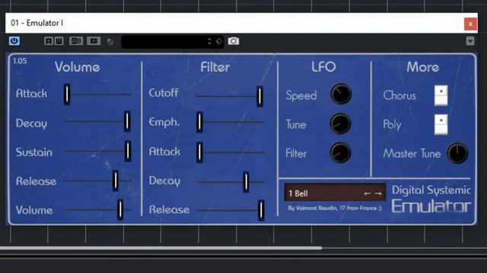Image resolution: width=487 pixels, height=273 pixels.
Task: Click the Master Tune knob
Action: coord(457,153)
